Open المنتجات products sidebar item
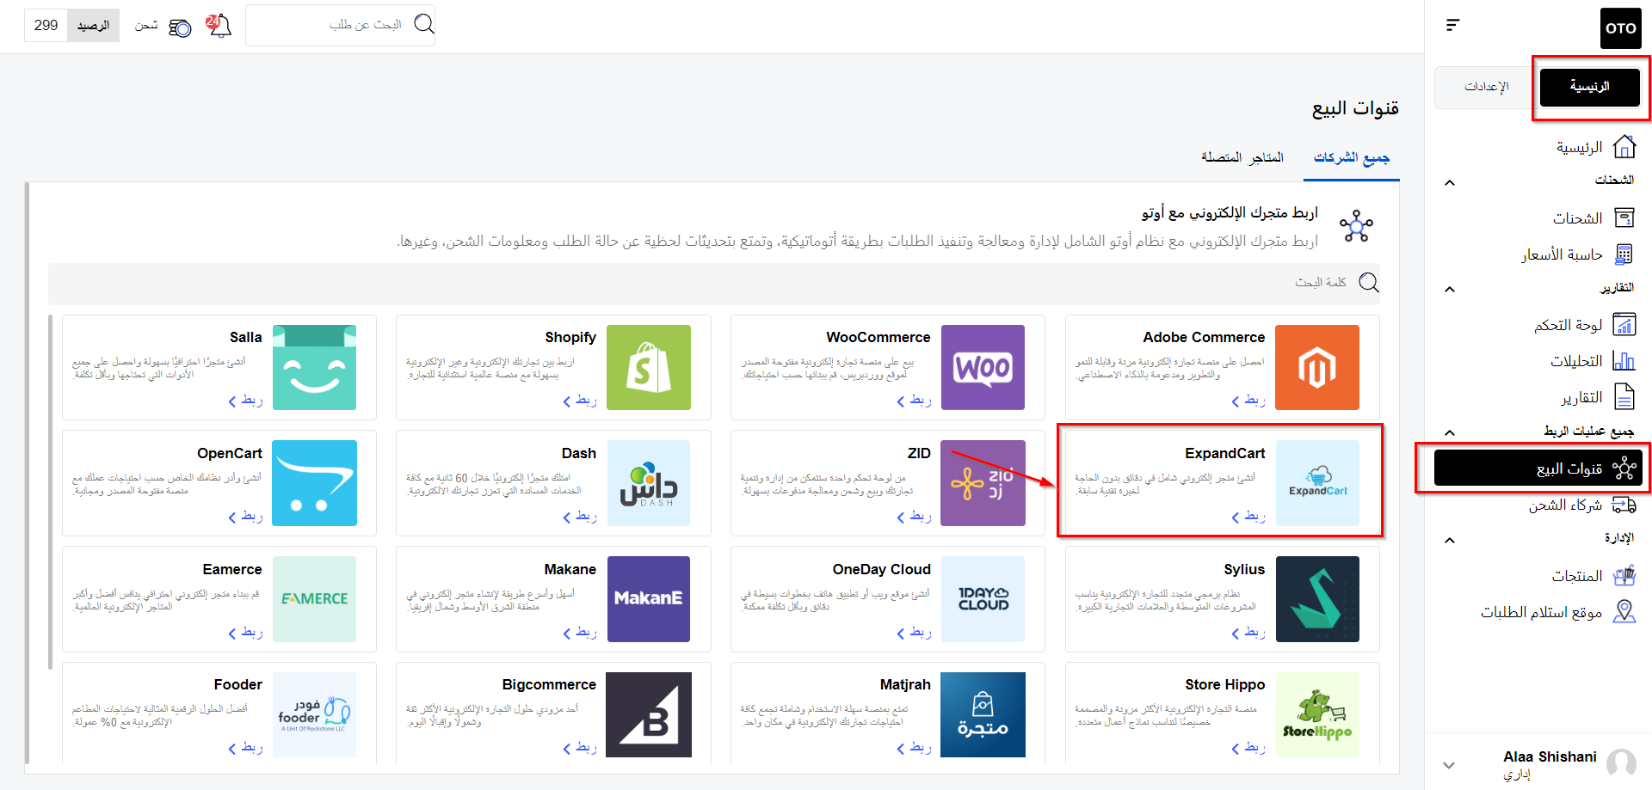 coord(1593,576)
